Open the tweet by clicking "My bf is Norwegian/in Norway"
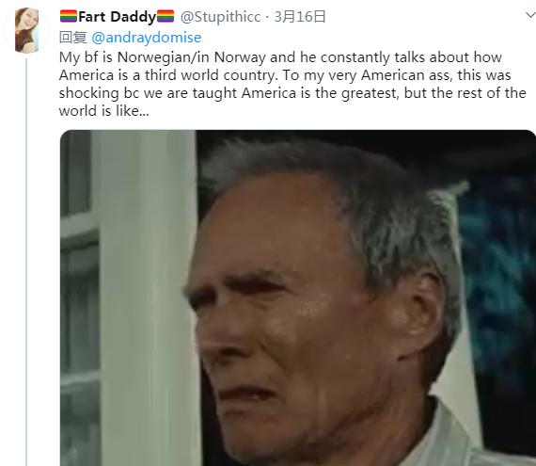Screen dimensions: 536x466 tap(162, 57)
